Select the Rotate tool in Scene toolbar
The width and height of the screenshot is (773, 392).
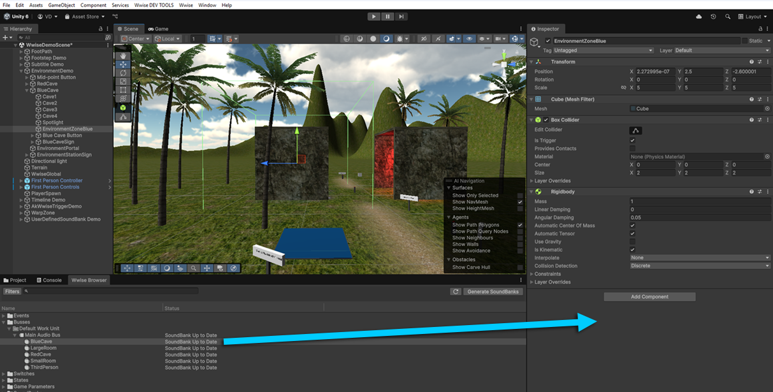(123, 73)
